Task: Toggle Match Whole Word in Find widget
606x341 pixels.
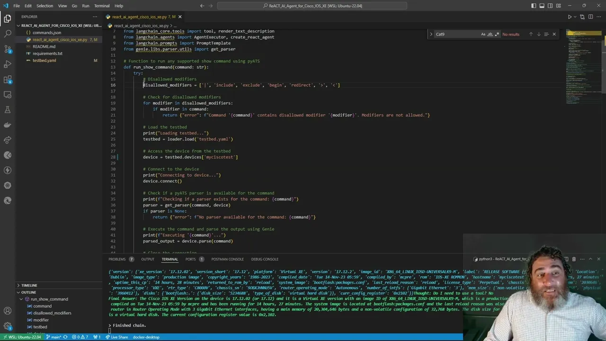Action: point(490,34)
